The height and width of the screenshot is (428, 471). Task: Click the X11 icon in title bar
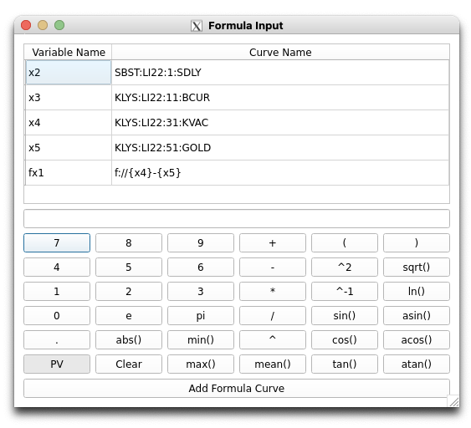(197, 26)
